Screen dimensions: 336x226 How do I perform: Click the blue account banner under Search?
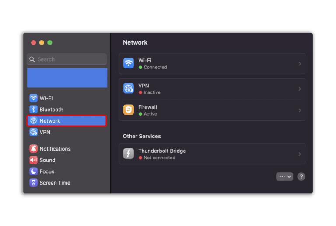tap(67, 78)
